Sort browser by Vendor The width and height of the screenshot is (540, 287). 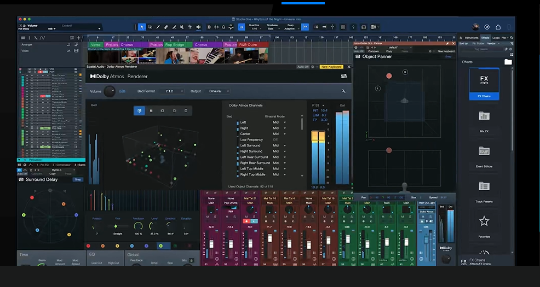[491, 44]
